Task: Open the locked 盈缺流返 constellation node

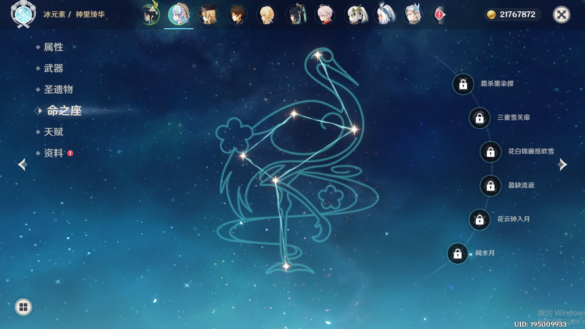Action: [x=491, y=186]
